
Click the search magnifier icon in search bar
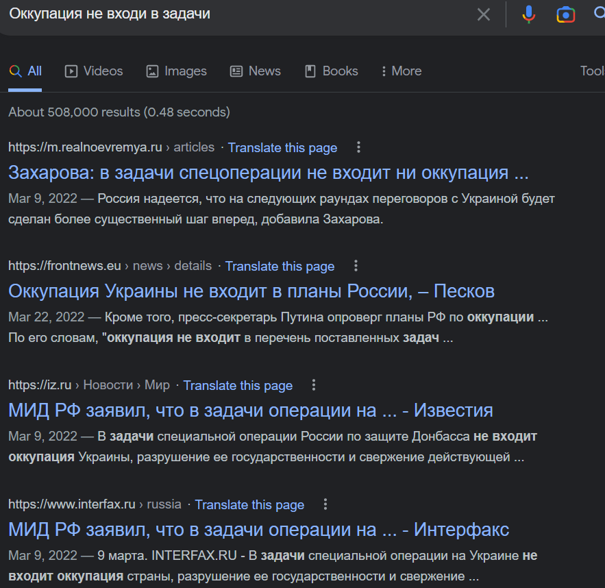point(600,14)
